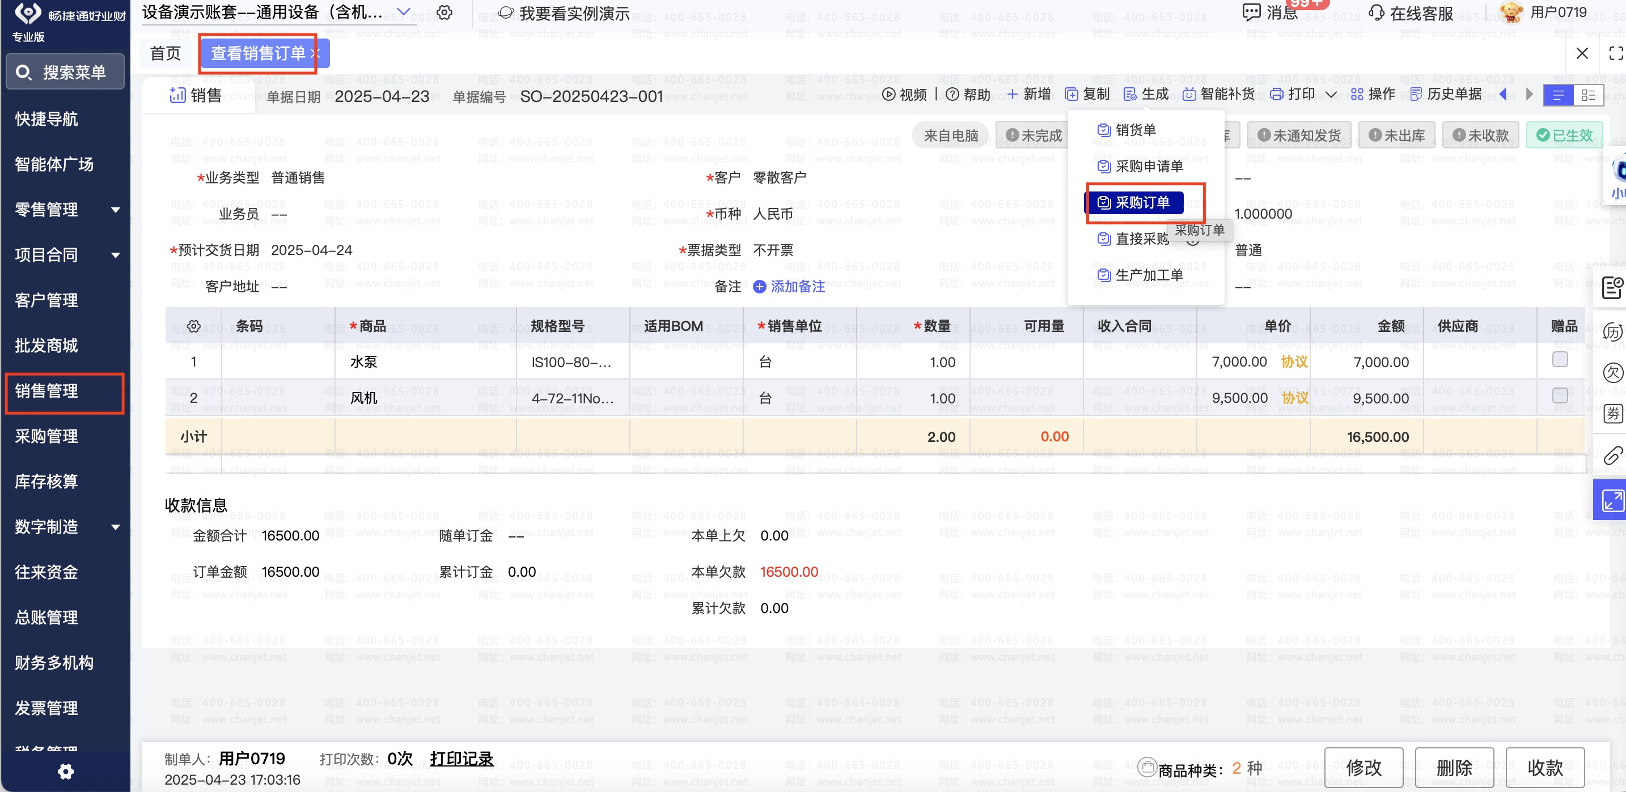Open account settings gear next to account name
1626x792 pixels.
(x=444, y=12)
